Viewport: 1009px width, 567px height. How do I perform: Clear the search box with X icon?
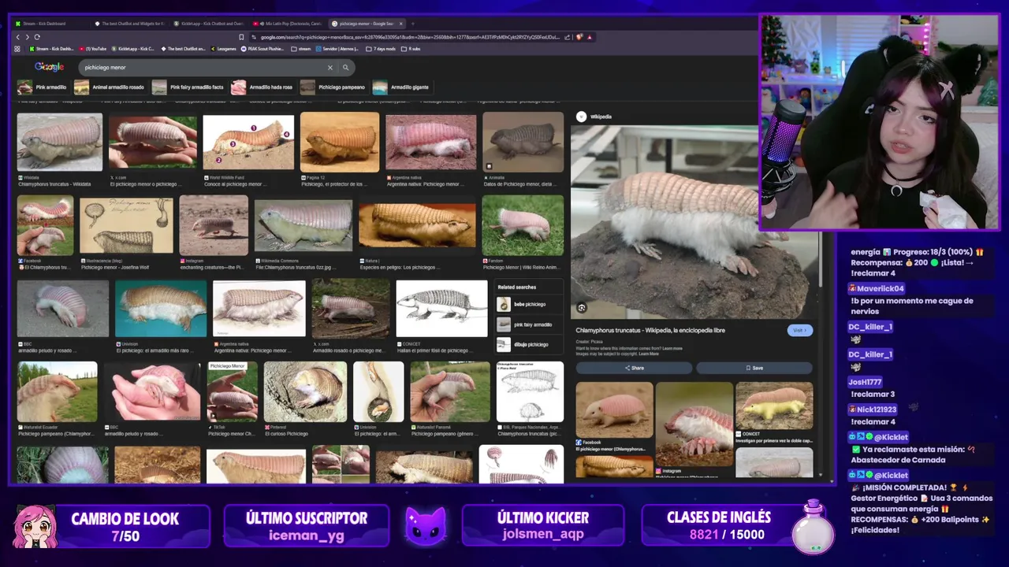[x=330, y=68]
